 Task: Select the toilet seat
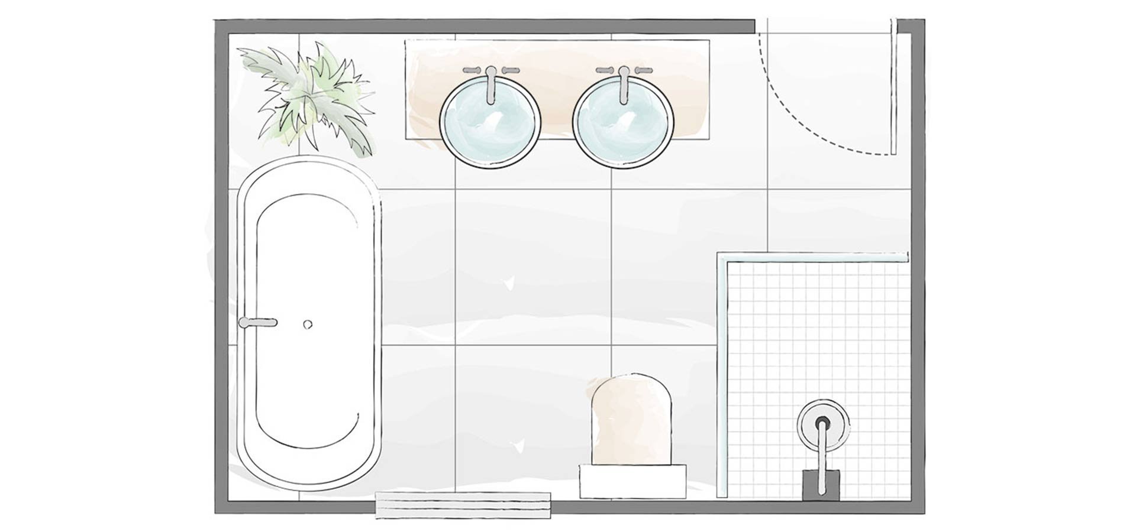point(632,419)
